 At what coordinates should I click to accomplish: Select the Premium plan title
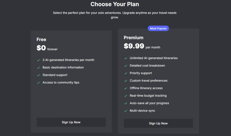133,38
